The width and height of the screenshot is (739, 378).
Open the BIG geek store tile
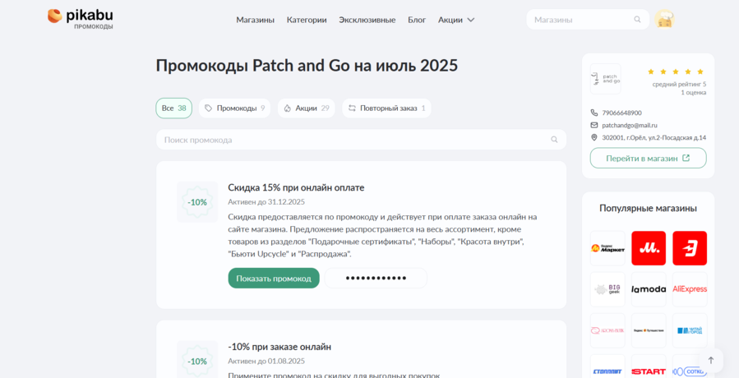pos(607,289)
